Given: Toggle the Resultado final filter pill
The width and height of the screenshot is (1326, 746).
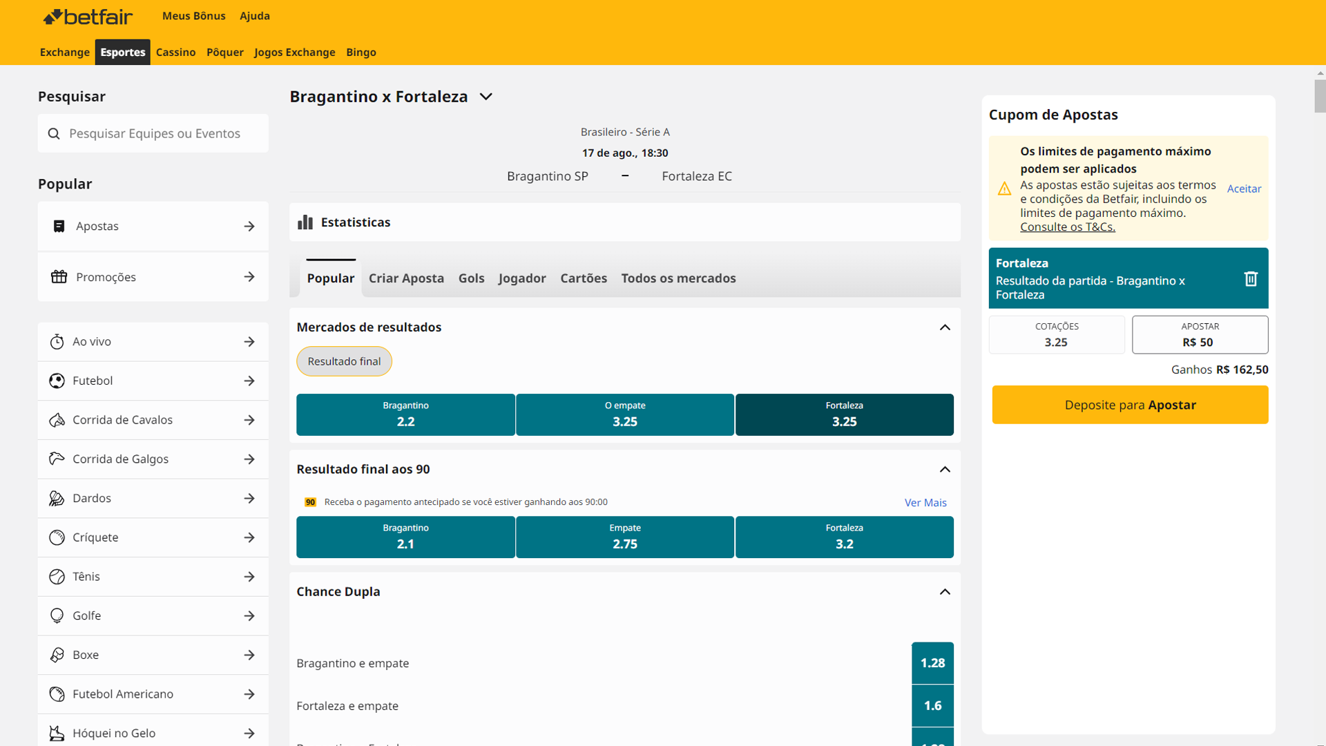Looking at the screenshot, I should click(x=344, y=361).
